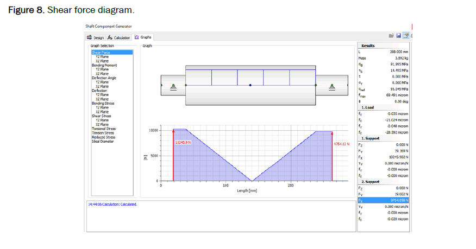The width and height of the screenshot is (476, 249).
Task: Click the save disk icon
Action: point(398,36)
